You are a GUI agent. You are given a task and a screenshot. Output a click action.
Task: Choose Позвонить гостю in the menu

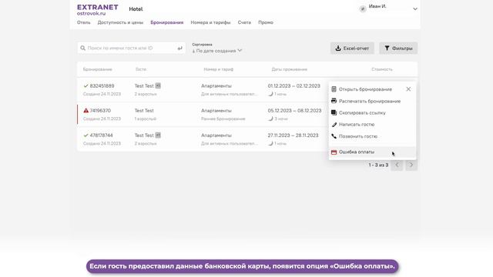coord(358,136)
